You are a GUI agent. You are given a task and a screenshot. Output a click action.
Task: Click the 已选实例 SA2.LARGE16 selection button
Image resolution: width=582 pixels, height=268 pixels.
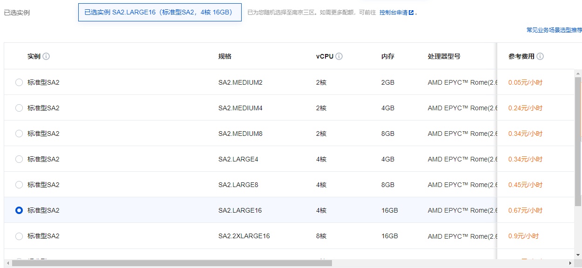(160, 12)
